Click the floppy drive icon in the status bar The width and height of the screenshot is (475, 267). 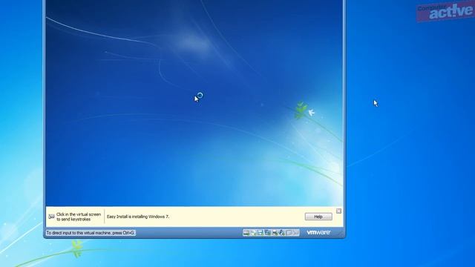pyautogui.click(x=261, y=232)
